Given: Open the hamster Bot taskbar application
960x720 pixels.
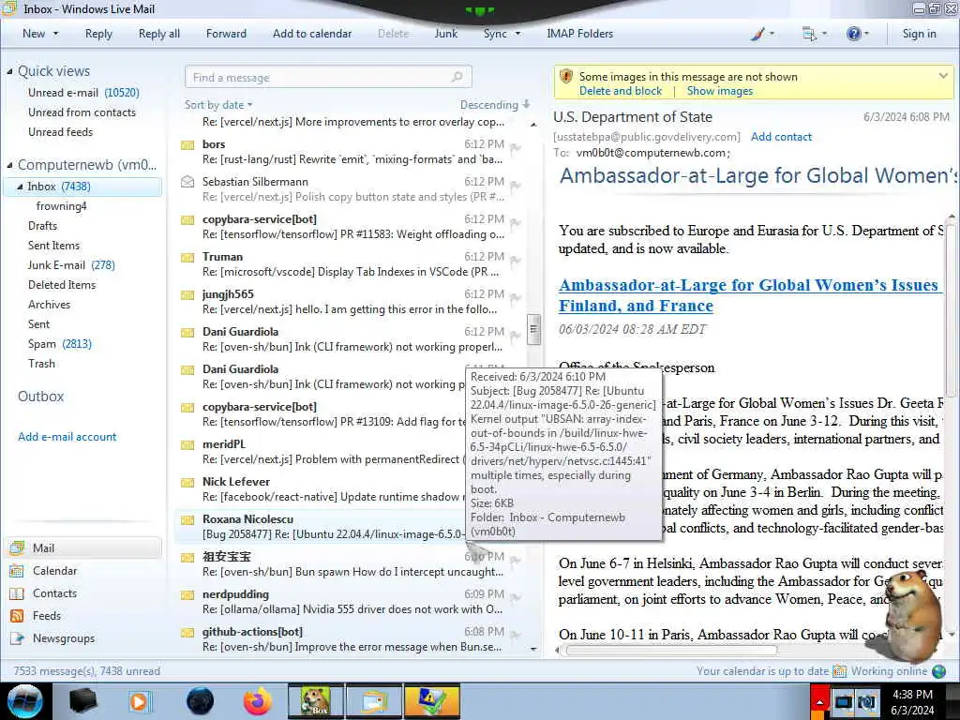Looking at the screenshot, I should pos(315,701).
